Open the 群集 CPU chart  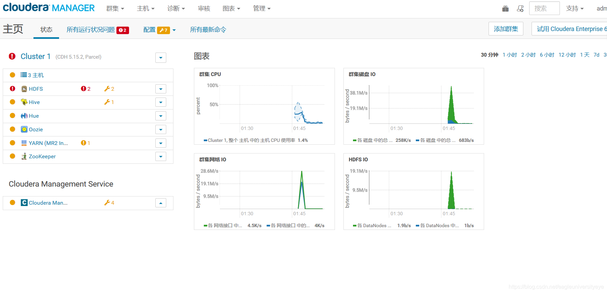264,106
